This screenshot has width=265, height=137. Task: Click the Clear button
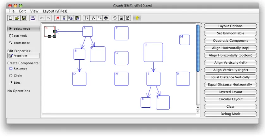click(x=230, y=106)
